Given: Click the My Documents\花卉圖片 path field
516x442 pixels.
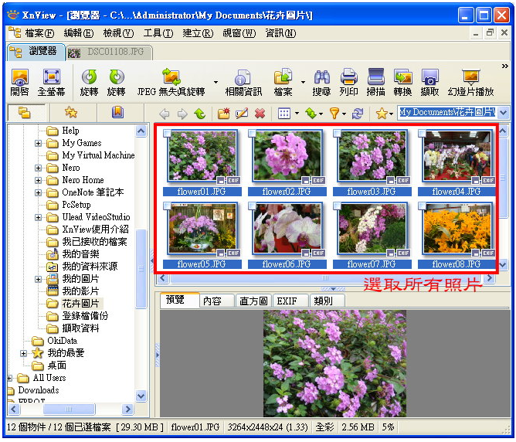Looking at the screenshot, I should coord(447,113).
